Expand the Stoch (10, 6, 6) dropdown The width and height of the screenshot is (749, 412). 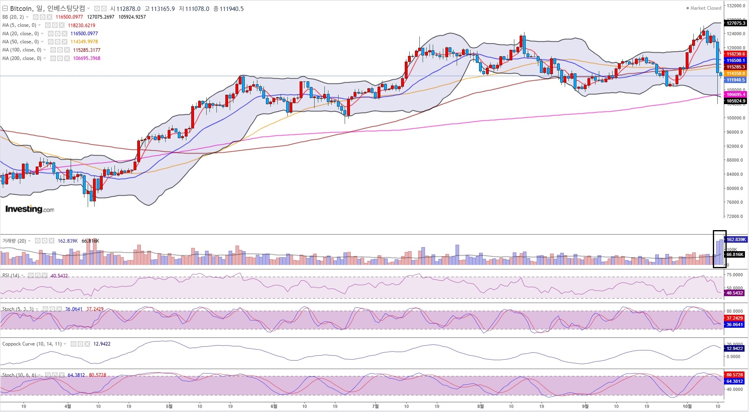tap(40, 376)
